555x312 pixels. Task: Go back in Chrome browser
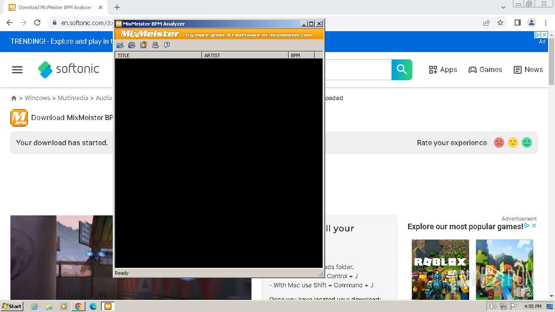10,23
